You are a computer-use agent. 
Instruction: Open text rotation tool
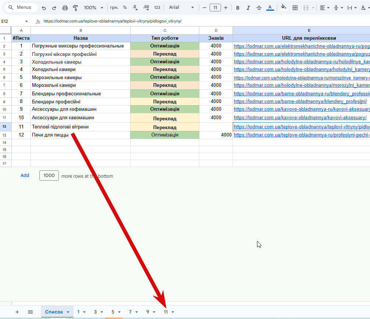point(364,8)
